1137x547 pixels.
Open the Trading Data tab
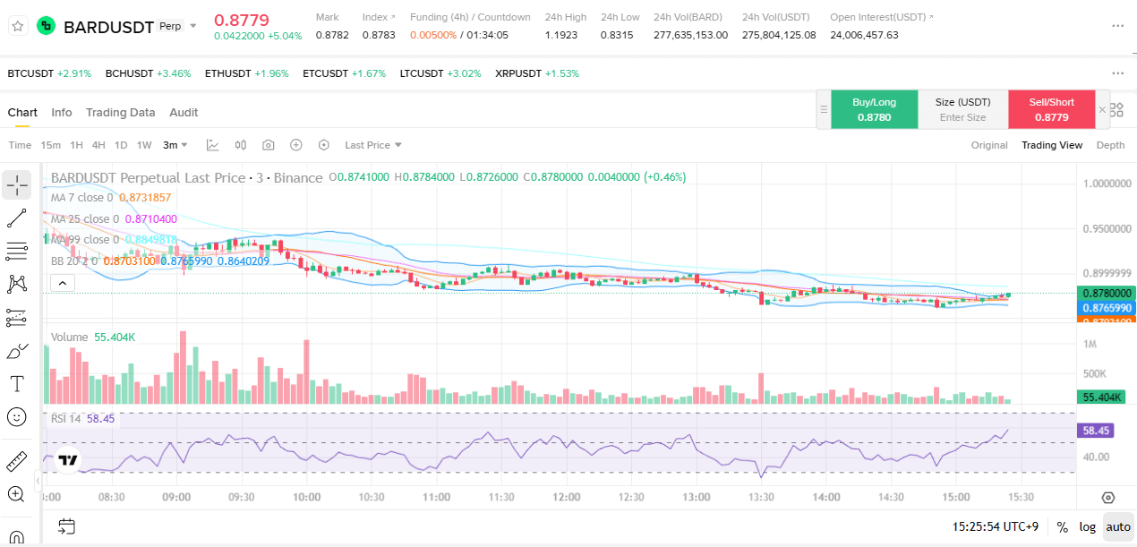click(x=120, y=112)
